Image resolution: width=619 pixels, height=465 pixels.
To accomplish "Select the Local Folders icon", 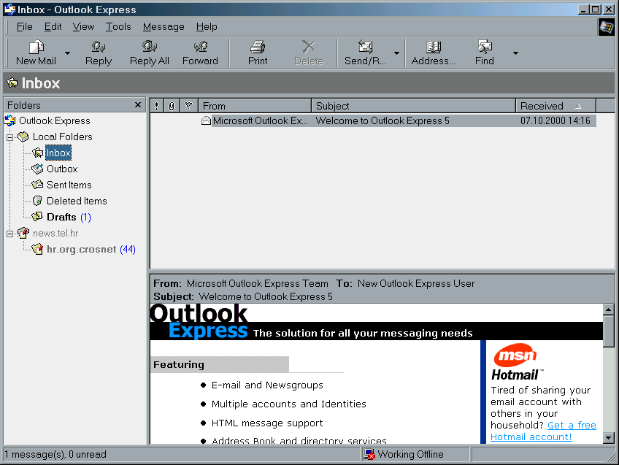I will coord(23,137).
